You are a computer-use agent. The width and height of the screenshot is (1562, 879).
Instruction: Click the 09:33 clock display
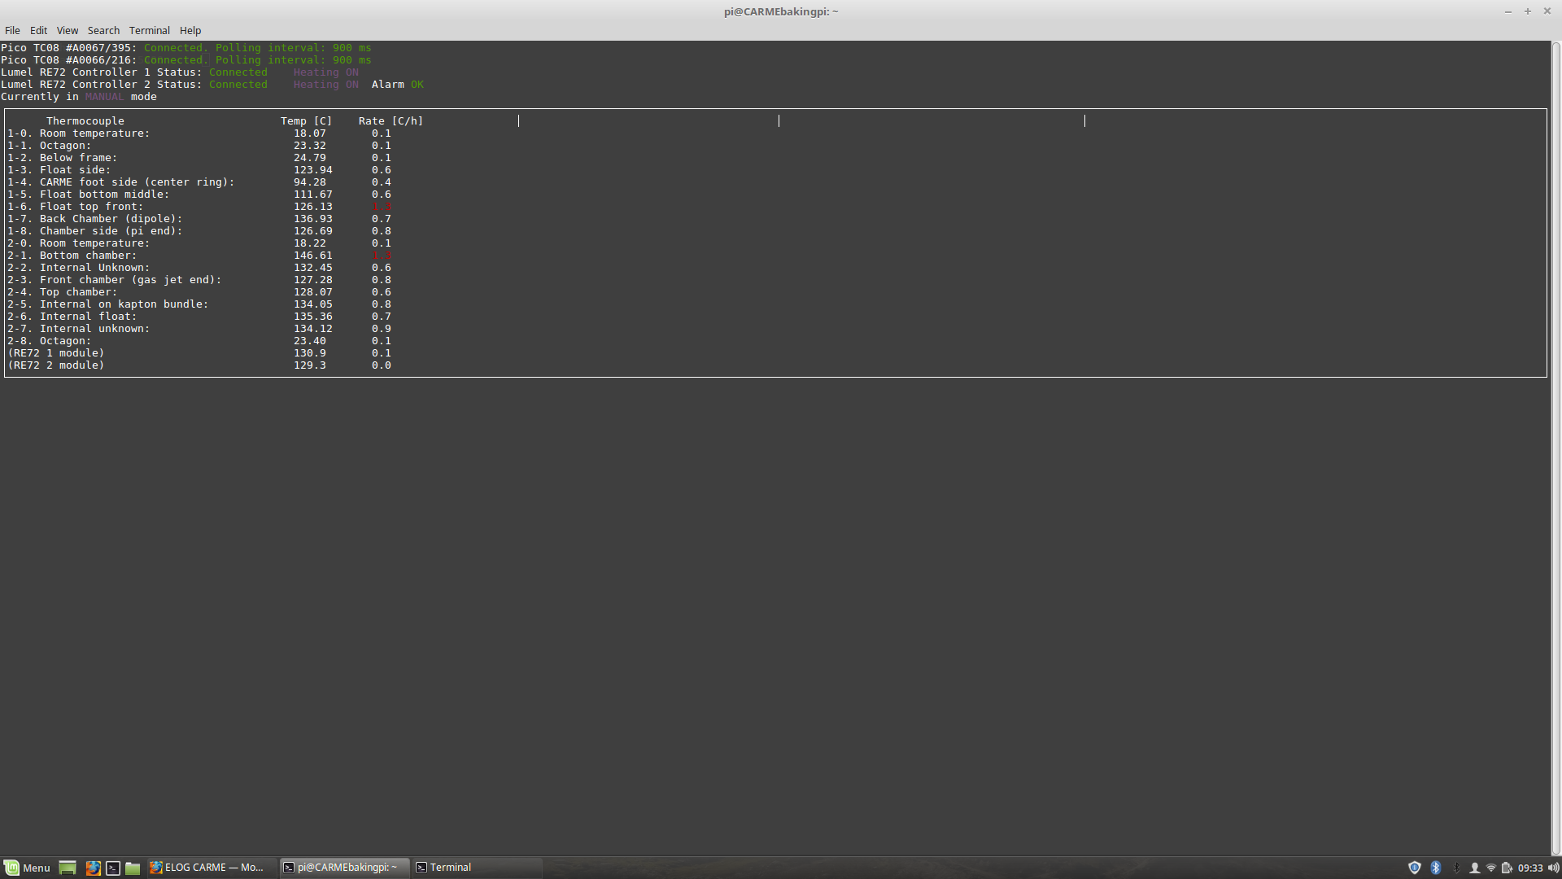click(1530, 868)
